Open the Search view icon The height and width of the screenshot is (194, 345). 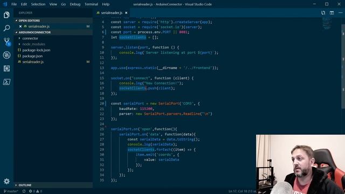click(x=6, y=28)
